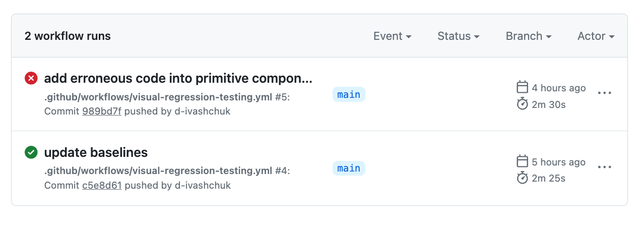Click main branch label on run #5
Image resolution: width=641 pixels, height=225 pixels.
[349, 94]
